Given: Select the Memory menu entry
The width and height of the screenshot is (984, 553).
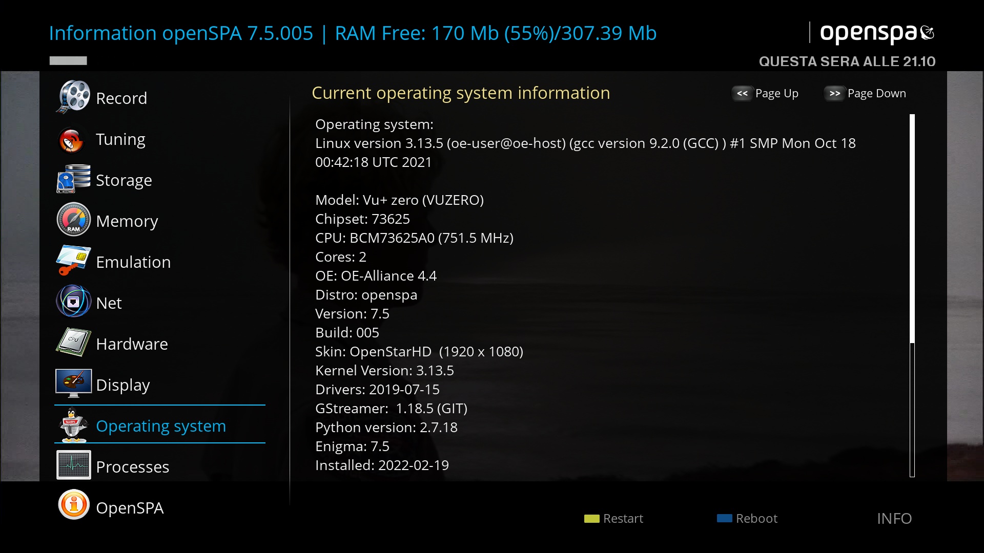Looking at the screenshot, I should [x=160, y=221].
